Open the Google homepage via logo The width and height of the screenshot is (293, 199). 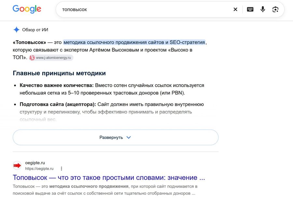(x=27, y=9)
